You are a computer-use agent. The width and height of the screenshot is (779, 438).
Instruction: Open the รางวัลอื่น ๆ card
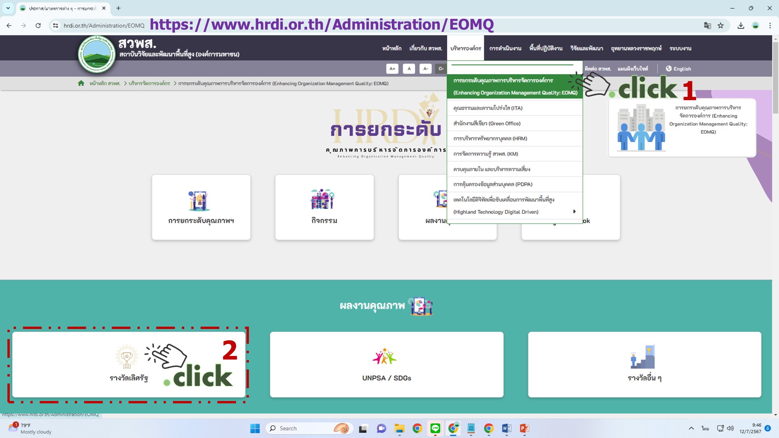645,364
